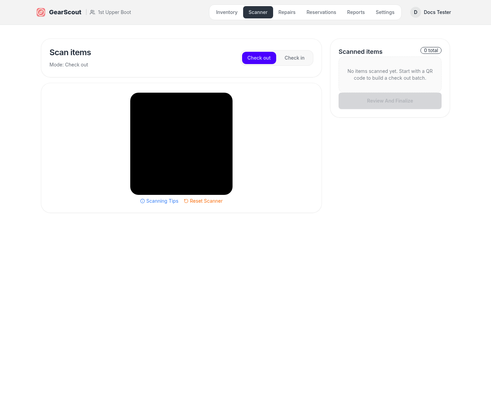Go to the Inventory tab
Screen dimensions: 491x402
(x=226, y=12)
